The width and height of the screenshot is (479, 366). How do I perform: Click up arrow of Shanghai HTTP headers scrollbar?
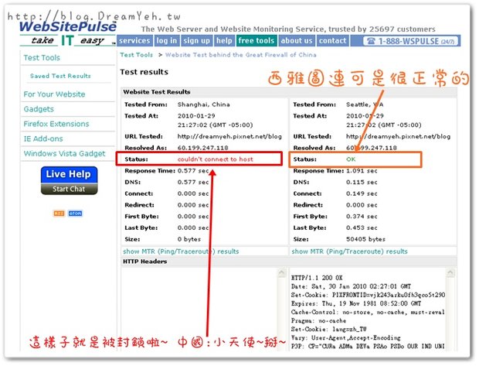[x=282, y=272]
